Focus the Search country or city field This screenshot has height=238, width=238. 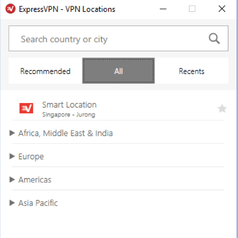(x=118, y=38)
